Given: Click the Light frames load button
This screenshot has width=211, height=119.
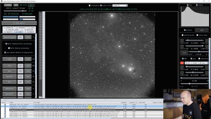Looking at the screenshot, I should tap(10, 59).
